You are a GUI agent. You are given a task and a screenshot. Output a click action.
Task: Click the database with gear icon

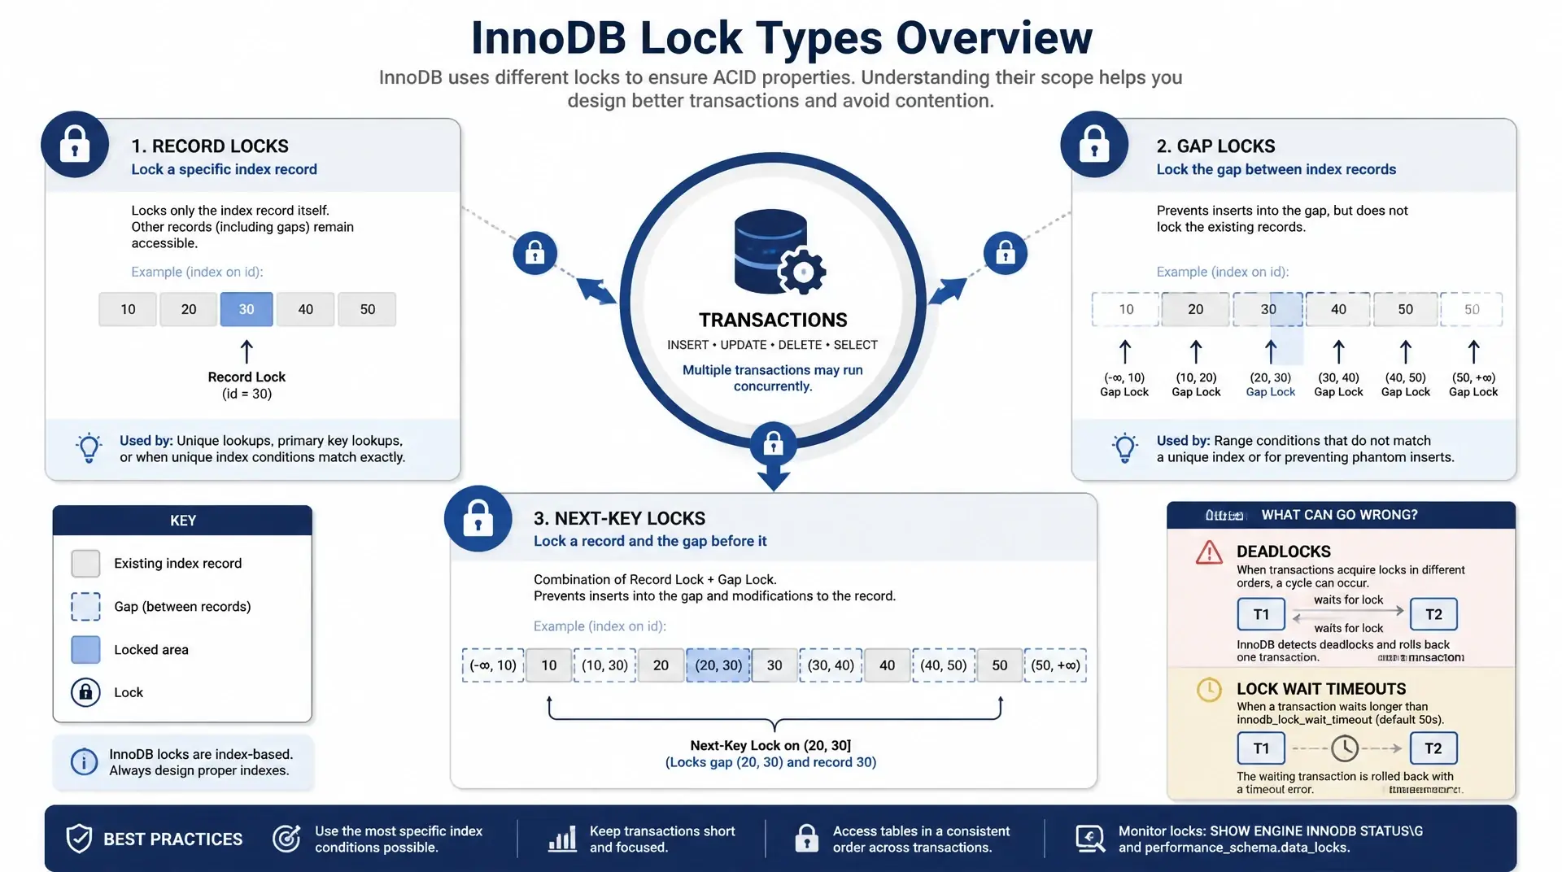tap(779, 252)
